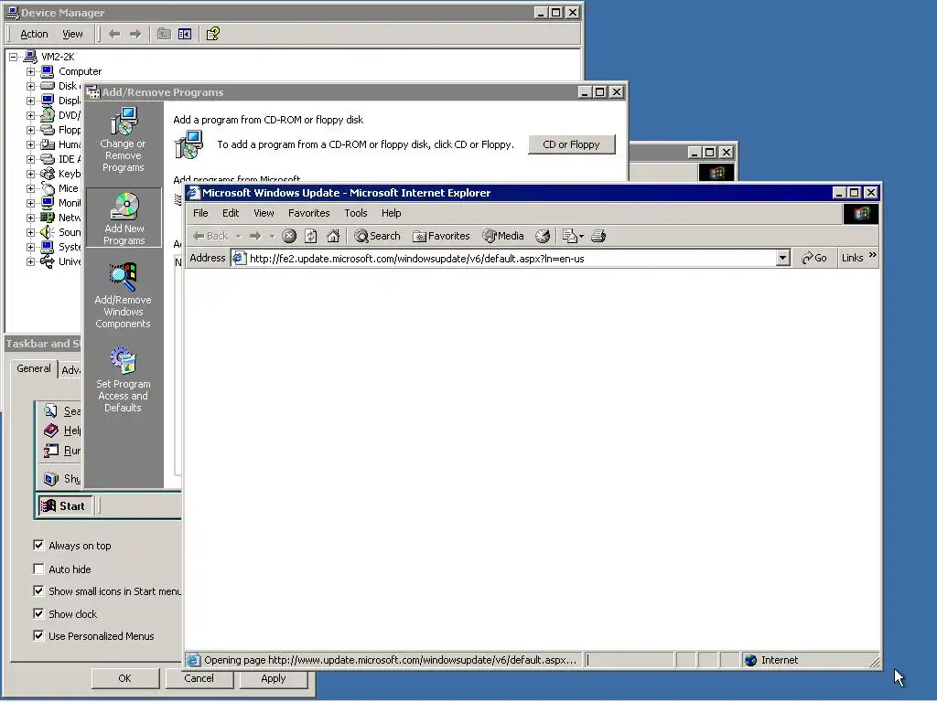Click Forward arrow in Device Manager toolbar
Image resolution: width=937 pixels, height=702 pixels.
[135, 34]
